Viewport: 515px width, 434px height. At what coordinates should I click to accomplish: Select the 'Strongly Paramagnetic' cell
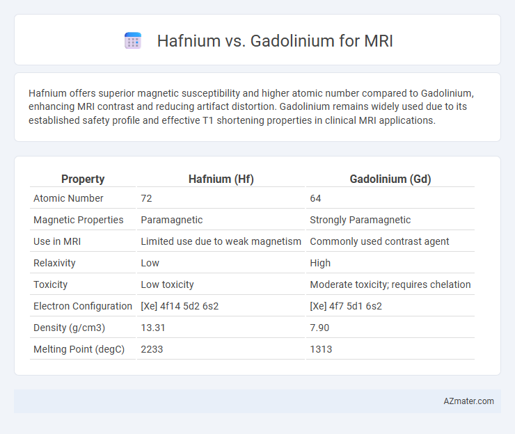pyautogui.click(x=360, y=220)
